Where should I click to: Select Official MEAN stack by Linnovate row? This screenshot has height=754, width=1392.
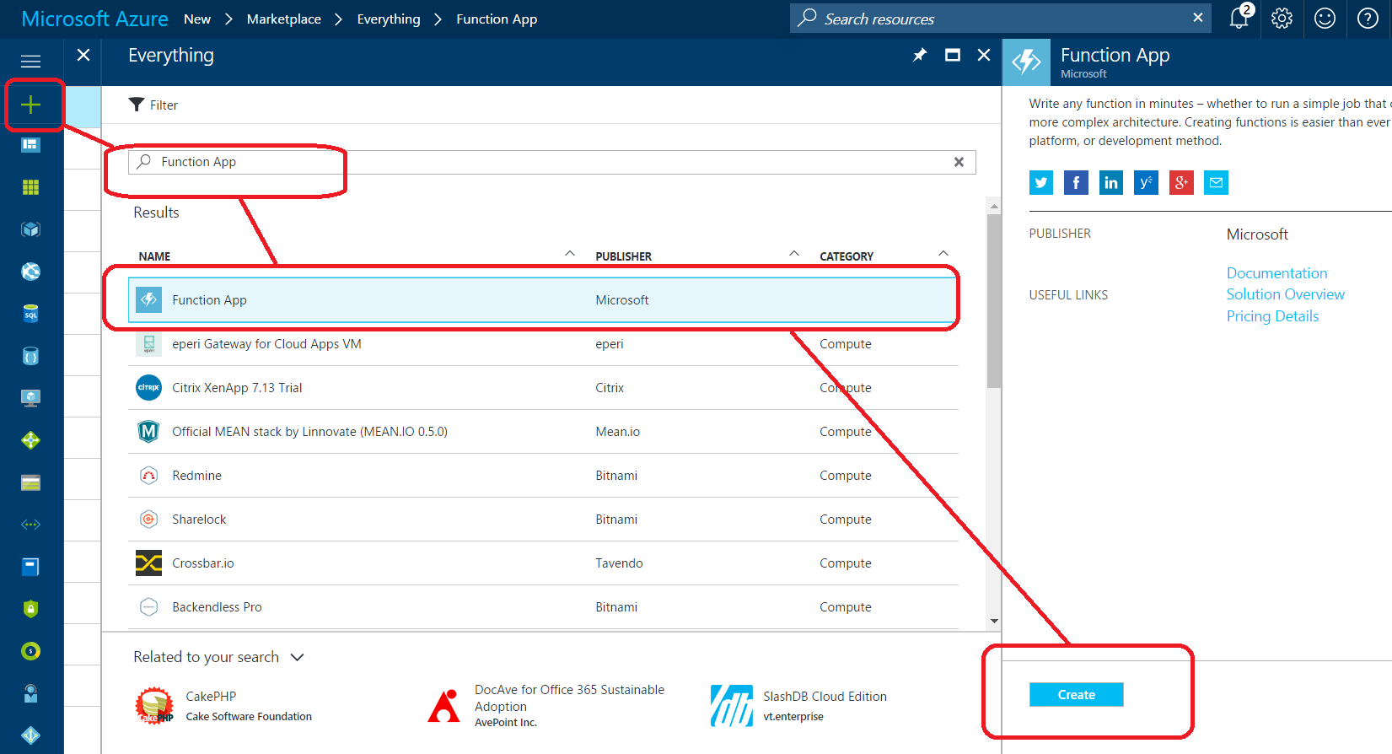pos(543,432)
